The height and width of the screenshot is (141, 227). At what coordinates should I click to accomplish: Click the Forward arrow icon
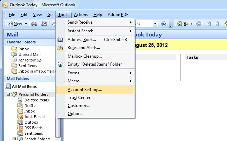click(x=199, y=24)
